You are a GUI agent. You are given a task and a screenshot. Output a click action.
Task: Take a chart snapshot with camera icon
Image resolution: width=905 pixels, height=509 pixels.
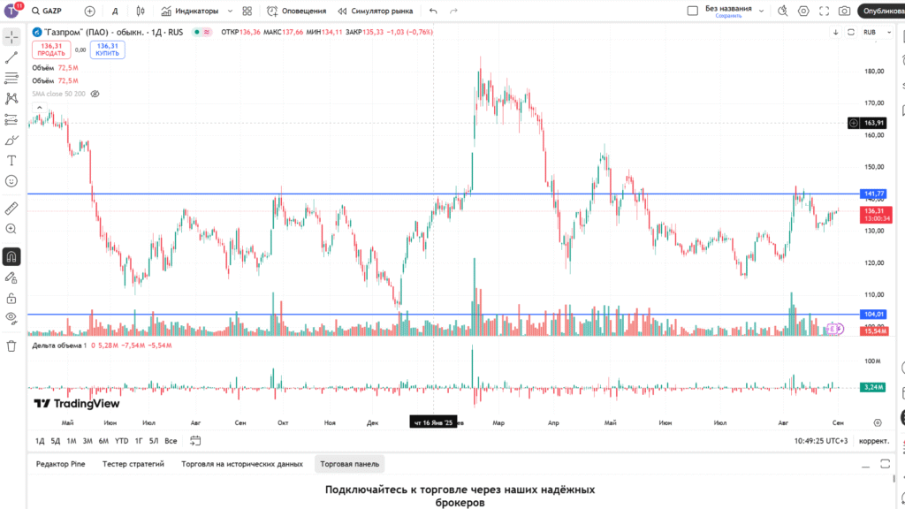[x=844, y=11]
